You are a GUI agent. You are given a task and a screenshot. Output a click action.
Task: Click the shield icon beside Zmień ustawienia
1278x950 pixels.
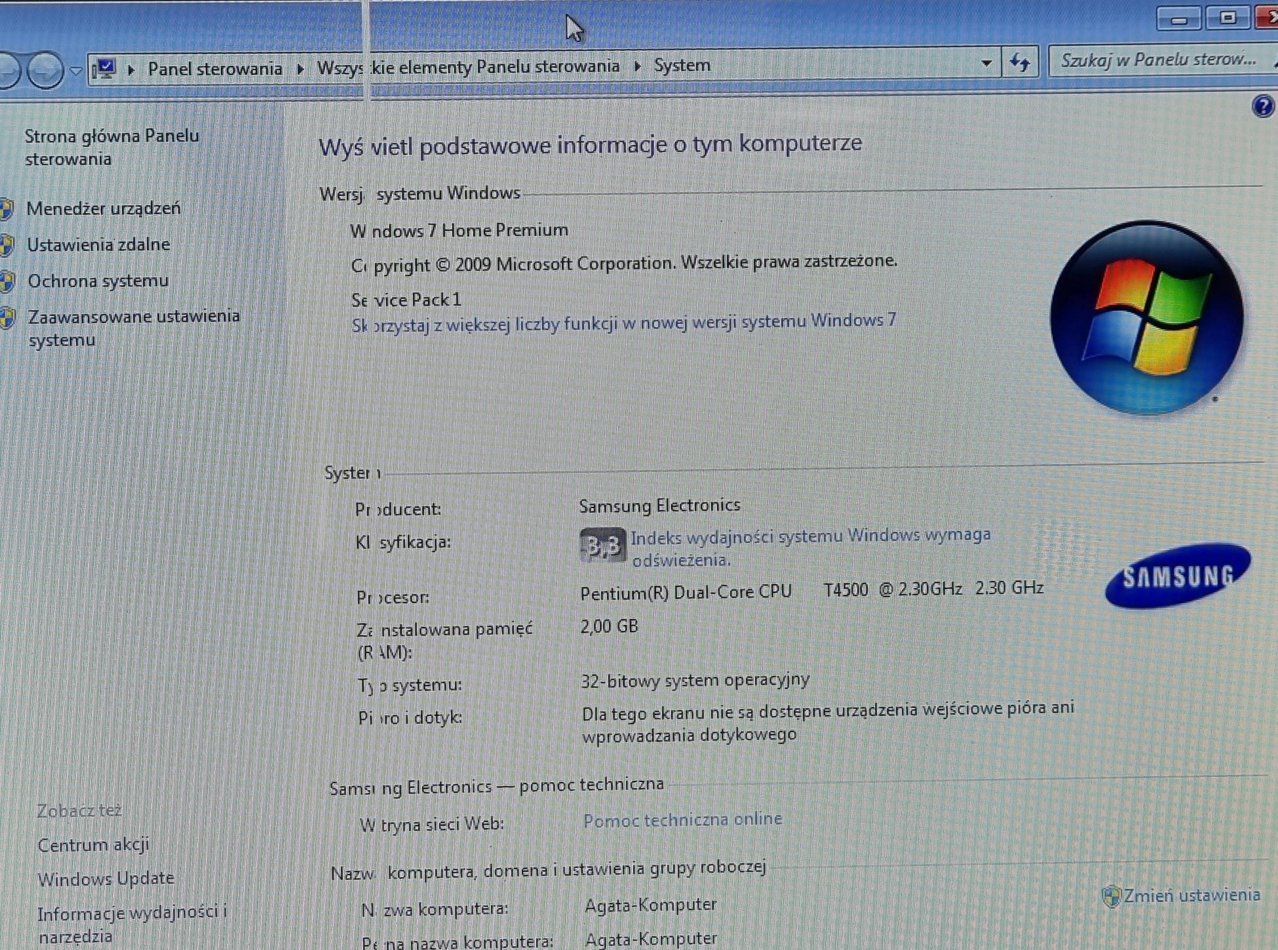click(x=1111, y=896)
